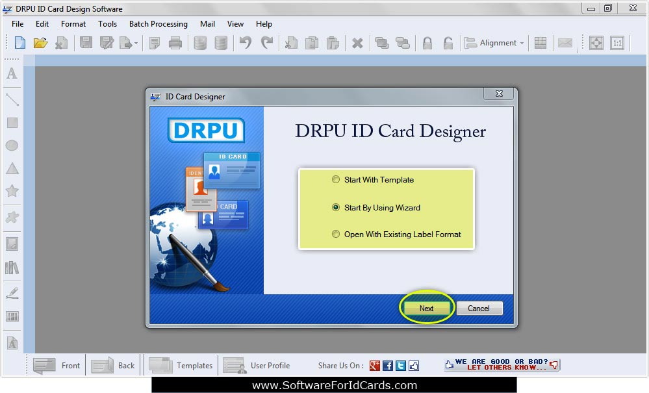Select Start With Template radio button
This screenshot has height=393, width=649.
pyautogui.click(x=336, y=179)
